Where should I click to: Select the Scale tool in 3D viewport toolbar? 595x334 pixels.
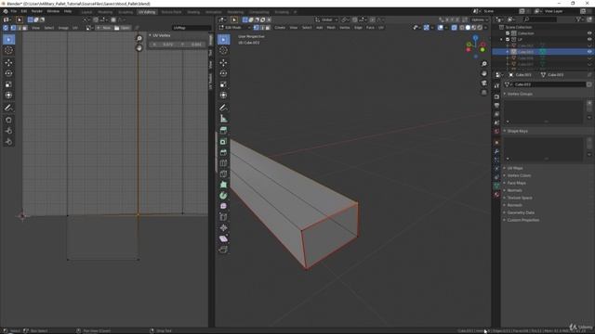pos(224,84)
